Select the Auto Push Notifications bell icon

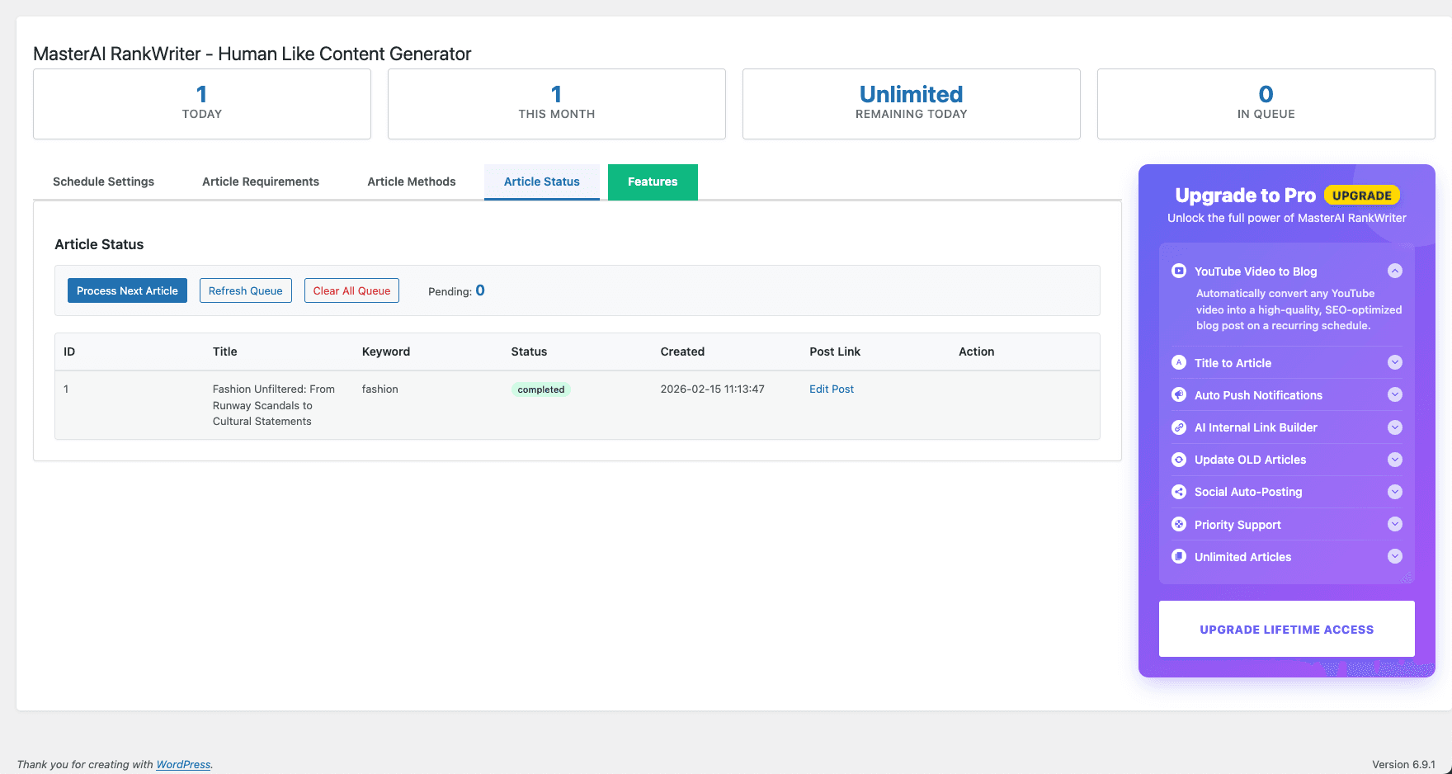pos(1178,394)
